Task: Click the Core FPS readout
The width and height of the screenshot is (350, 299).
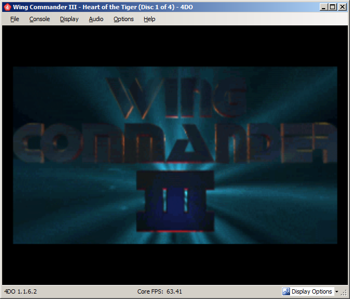Action: (160, 291)
